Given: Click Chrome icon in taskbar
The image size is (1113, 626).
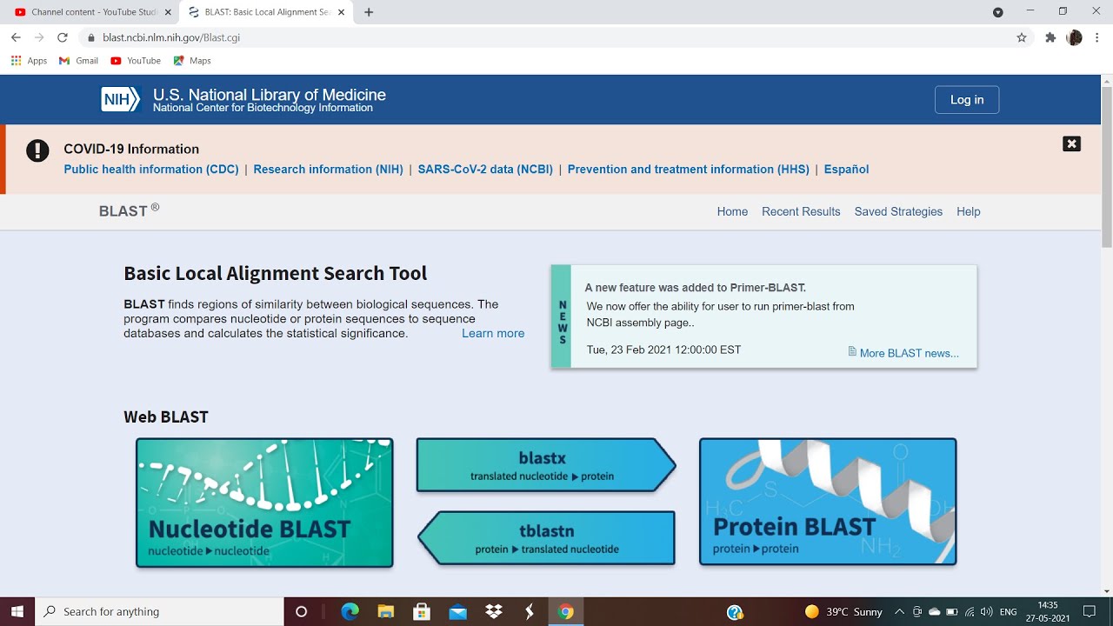Looking at the screenshot, I should point(566,611).
